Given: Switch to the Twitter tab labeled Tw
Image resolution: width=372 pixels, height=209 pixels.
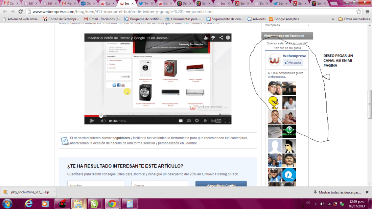Looking at the screenshot, I should (146, 3).
